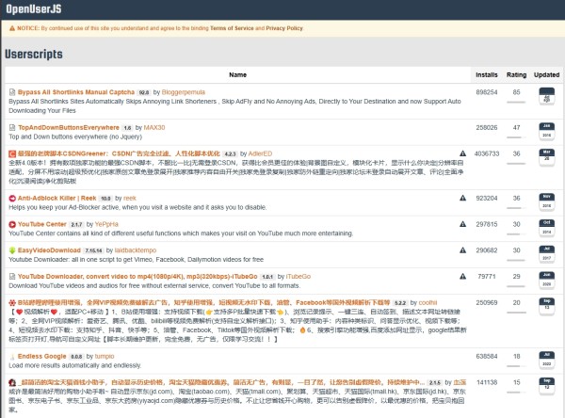Viewport: 565px width, 418px height.
Task: Open the Endless Google script page
Action: pyautogui.click(x=41, y=356)
